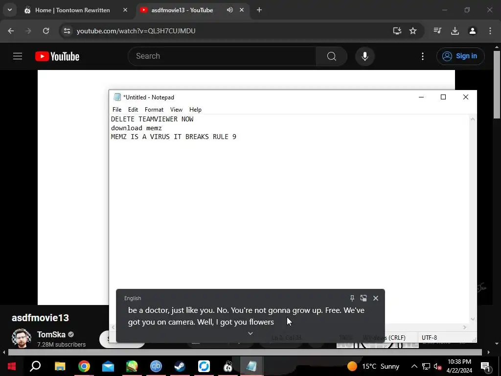Open Mail app from taskbar
Image resolution: width=501 pixels, height=376 pixels.
[x=108, y=366]
